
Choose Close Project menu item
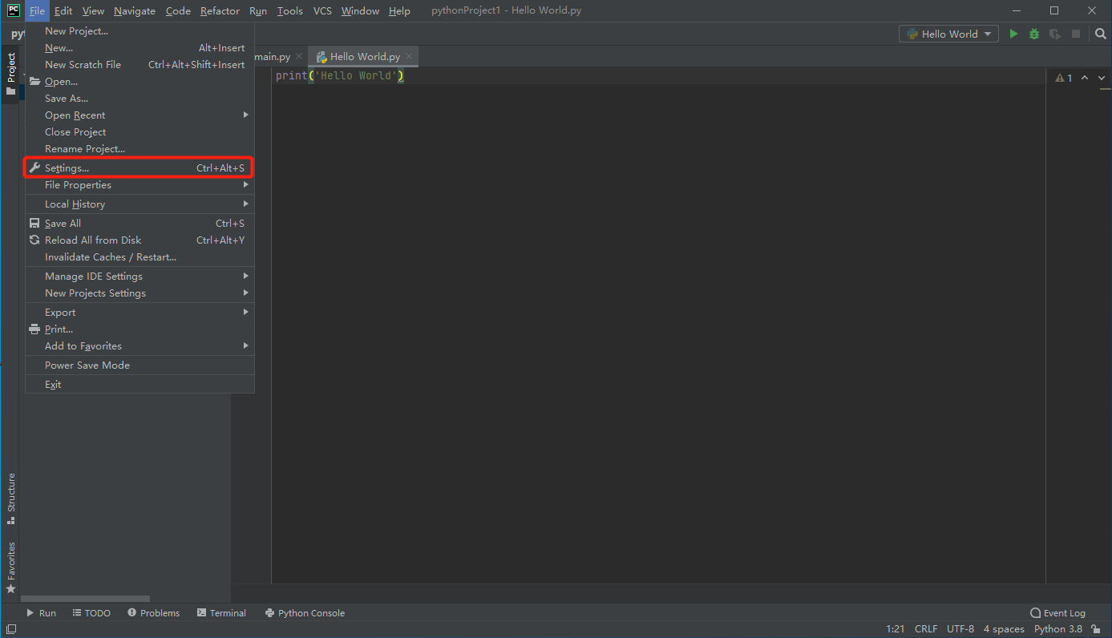point(140,132)
